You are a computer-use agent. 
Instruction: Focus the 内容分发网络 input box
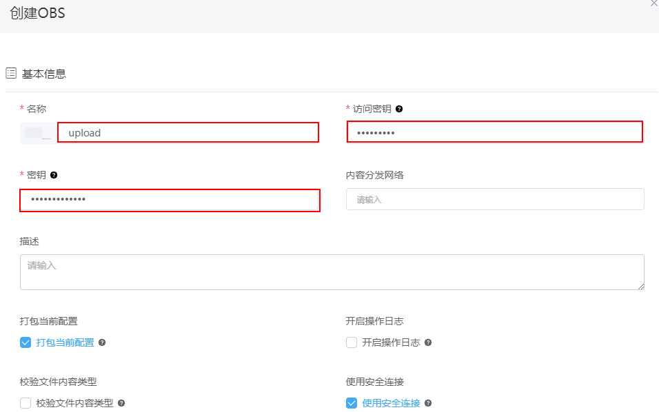[x=495, y=199]
